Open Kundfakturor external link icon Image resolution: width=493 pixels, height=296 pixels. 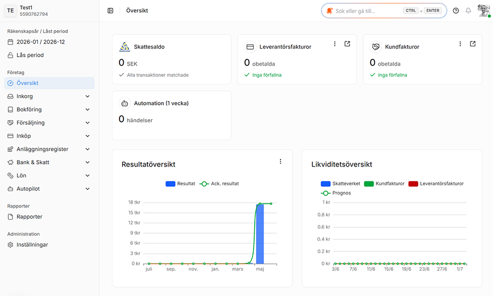pyautogui.click(x=473, y=44)
